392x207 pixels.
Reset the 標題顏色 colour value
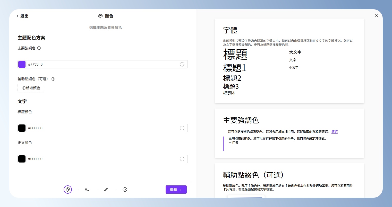[182, 128]
